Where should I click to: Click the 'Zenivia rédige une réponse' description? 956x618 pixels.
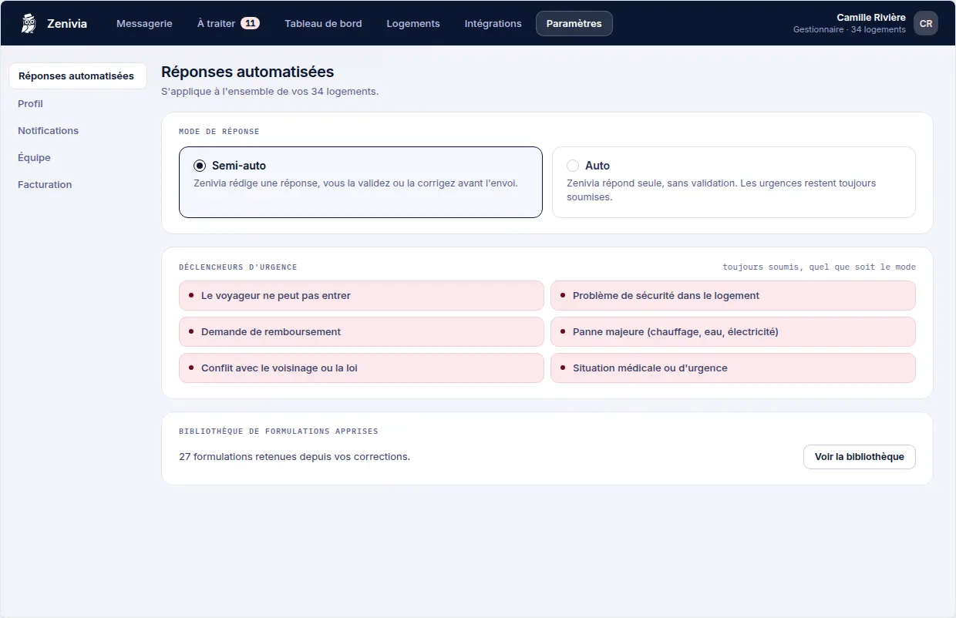355,183
